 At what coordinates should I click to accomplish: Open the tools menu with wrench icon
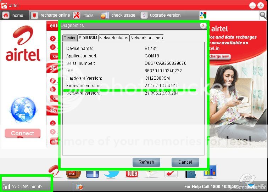coord(84,15)
